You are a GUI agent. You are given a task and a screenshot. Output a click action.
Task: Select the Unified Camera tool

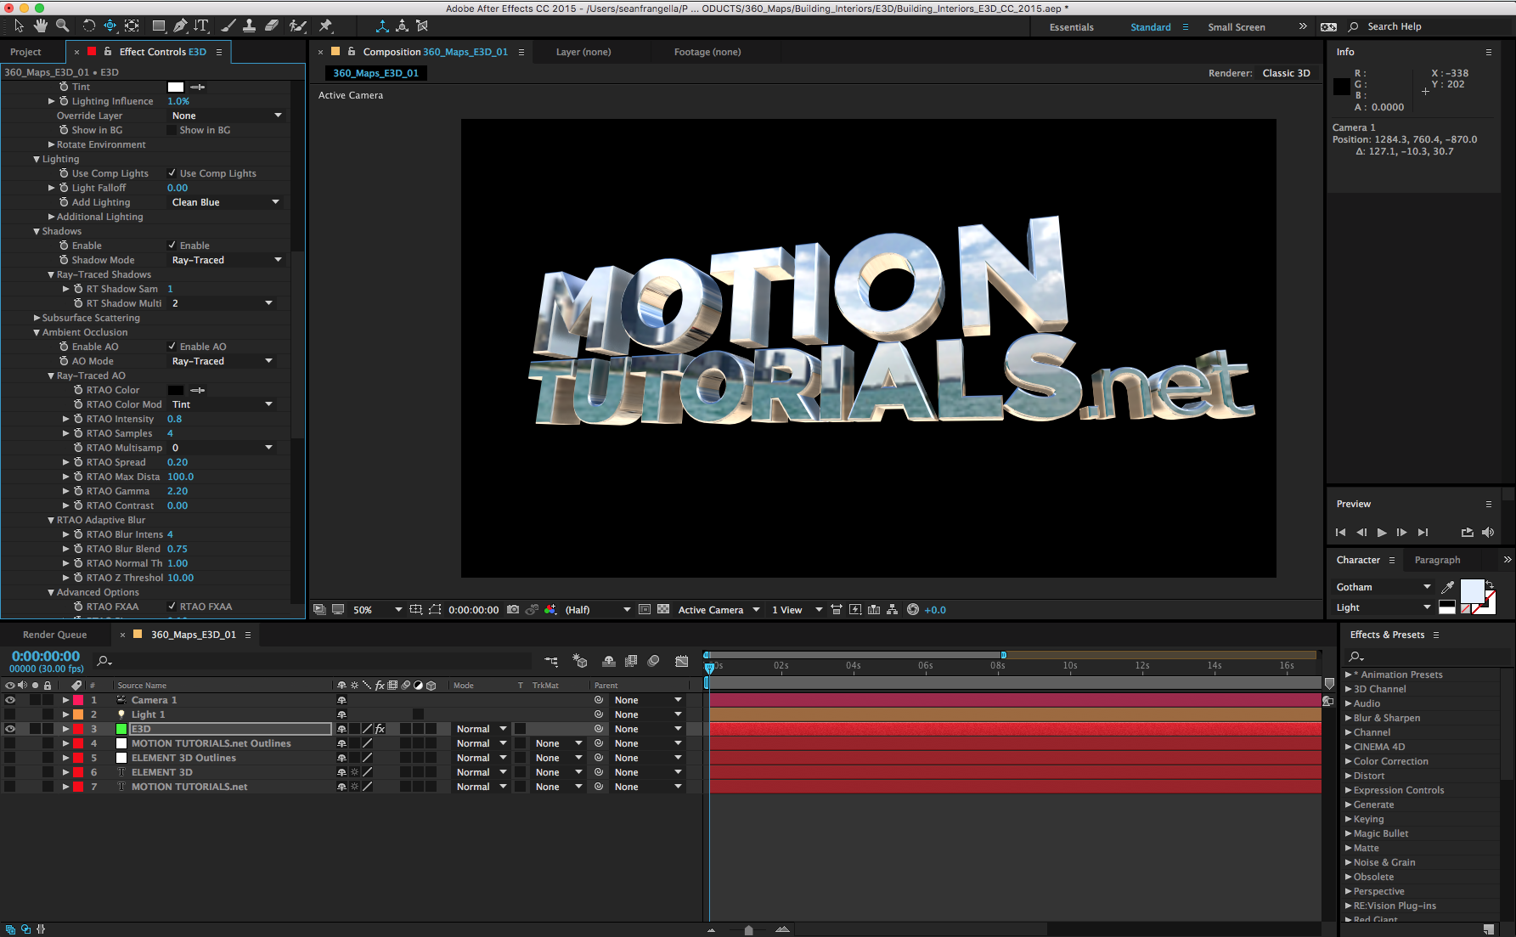click(x=110, y=26)
